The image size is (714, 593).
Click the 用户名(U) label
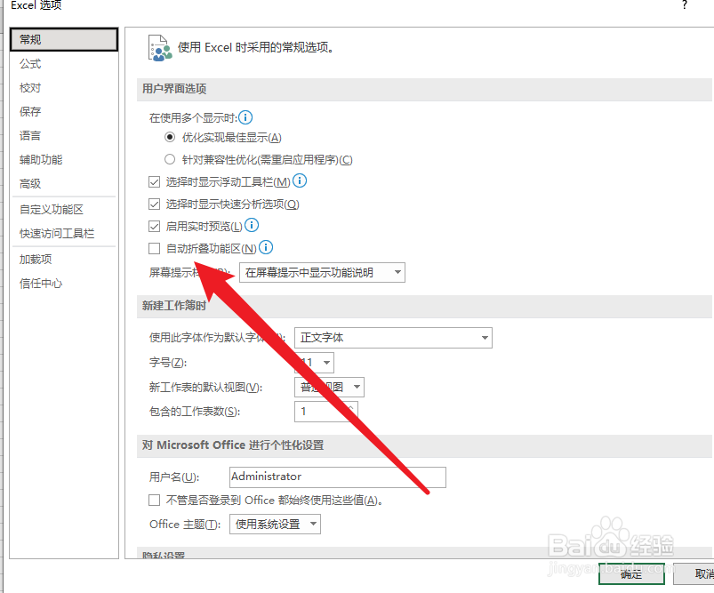[174, 477]
